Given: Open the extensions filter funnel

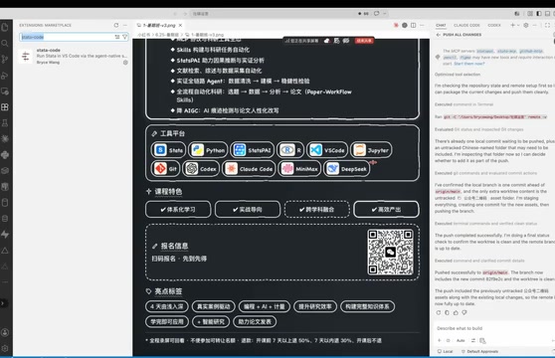Looking at the screenshot, I should tap(124, 37).
